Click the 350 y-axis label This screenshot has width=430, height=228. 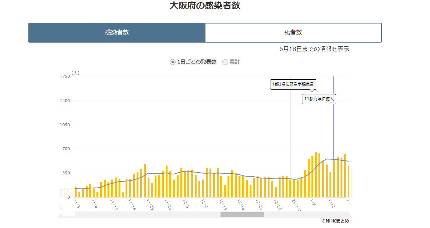tap(66, 173)
